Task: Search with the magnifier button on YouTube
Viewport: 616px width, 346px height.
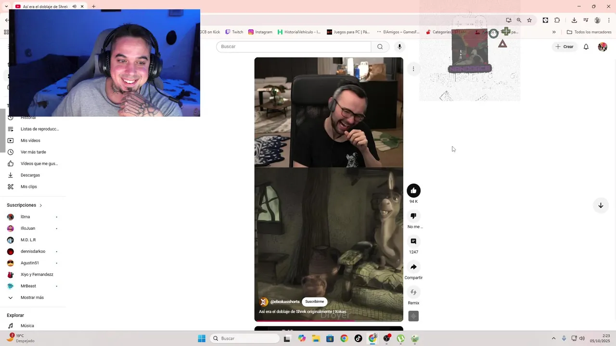Action: (x=380, y=47)
